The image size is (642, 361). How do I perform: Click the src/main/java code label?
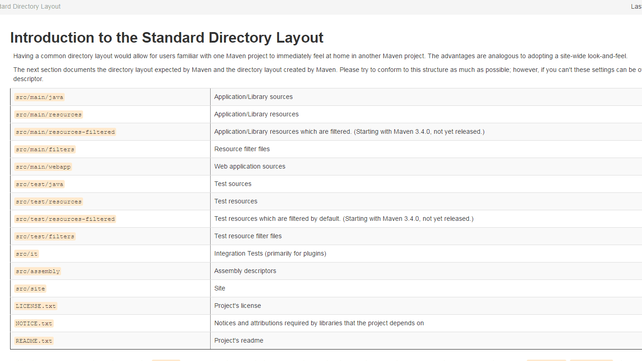pos(39,97)
